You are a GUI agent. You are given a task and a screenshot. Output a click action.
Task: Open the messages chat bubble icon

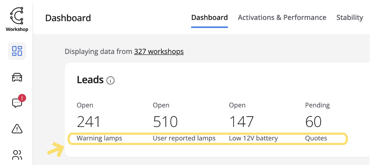pos(16,103)
